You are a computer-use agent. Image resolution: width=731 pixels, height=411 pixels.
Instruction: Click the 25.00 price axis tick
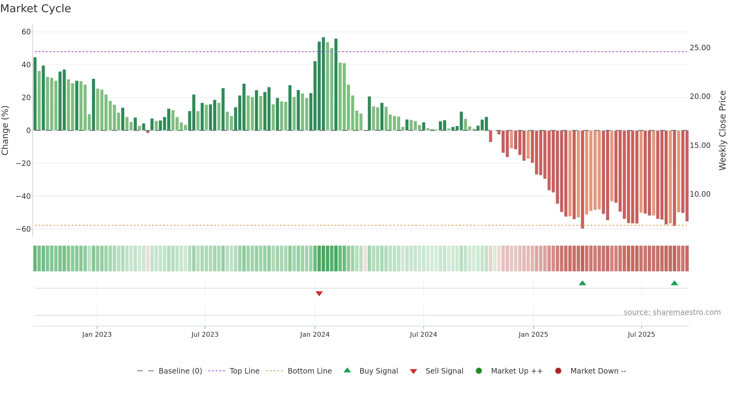click(700, 48)
